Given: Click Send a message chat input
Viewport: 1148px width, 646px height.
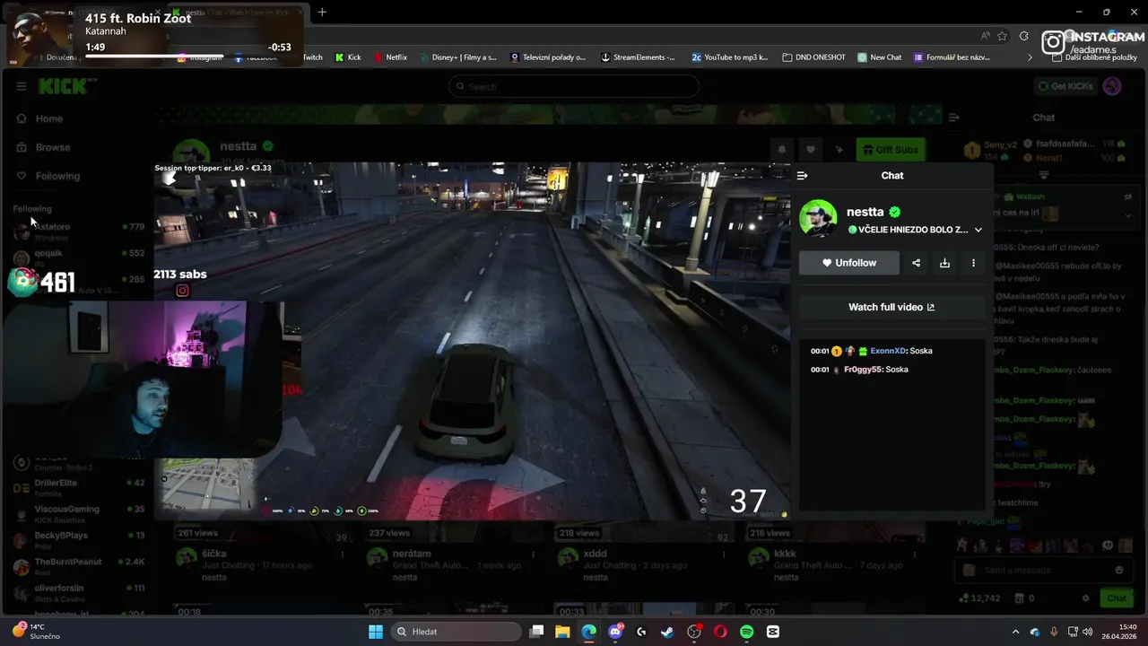Looking at the screenshot, I should [1043, 571].
